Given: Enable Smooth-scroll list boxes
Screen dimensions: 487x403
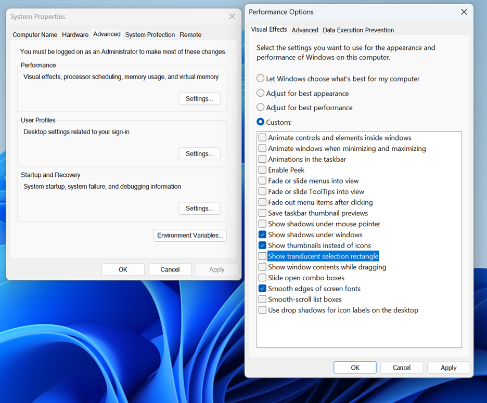Looking at the screenshot, I should (262, 299).
